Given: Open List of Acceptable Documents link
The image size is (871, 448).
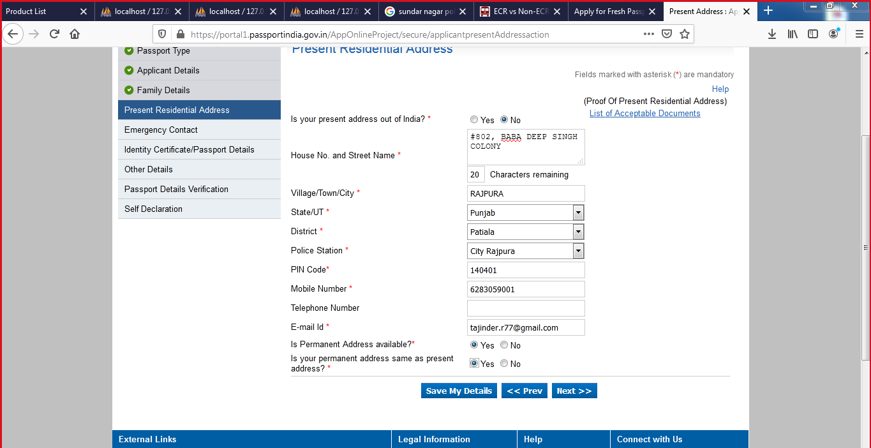Looking at the screenshot, I should point(644,113).
